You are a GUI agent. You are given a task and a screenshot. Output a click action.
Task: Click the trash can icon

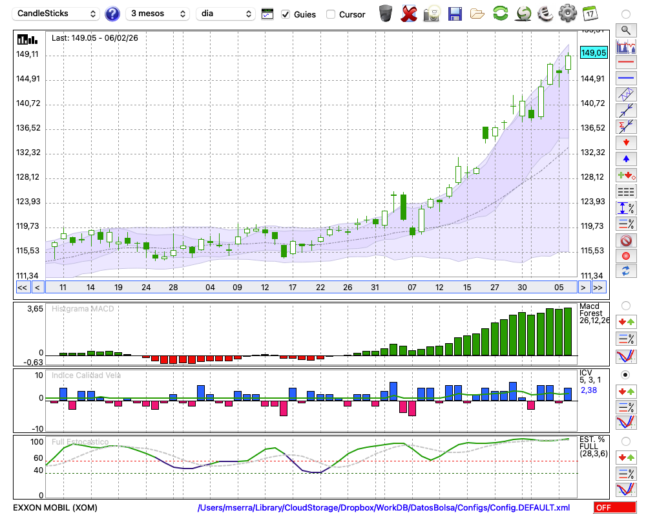point(386,14)
